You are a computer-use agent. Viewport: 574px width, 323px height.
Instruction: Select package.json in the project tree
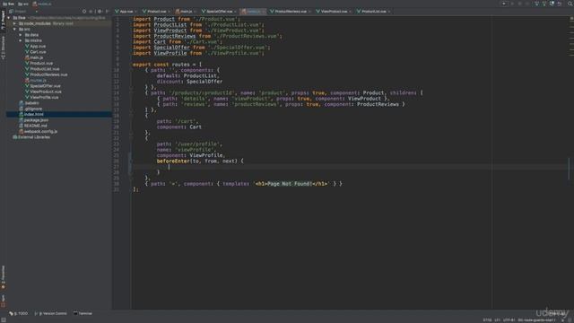(34, 120)
